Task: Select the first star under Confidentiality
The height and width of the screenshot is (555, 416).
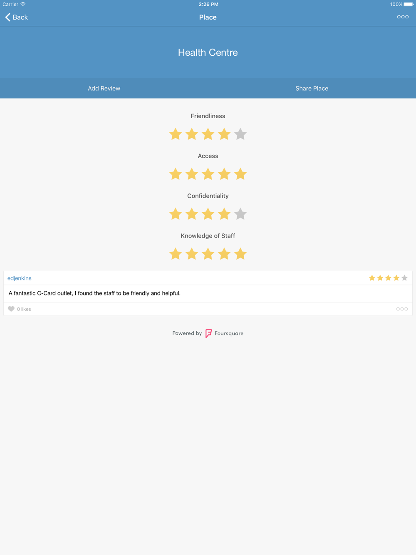Action: pyautogui.click(x=176, y=214)
